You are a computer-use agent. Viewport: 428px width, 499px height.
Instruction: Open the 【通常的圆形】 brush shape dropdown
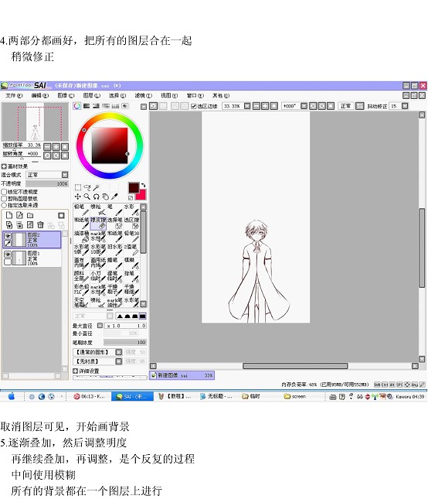pyautogui.click(x=118, y=352)
